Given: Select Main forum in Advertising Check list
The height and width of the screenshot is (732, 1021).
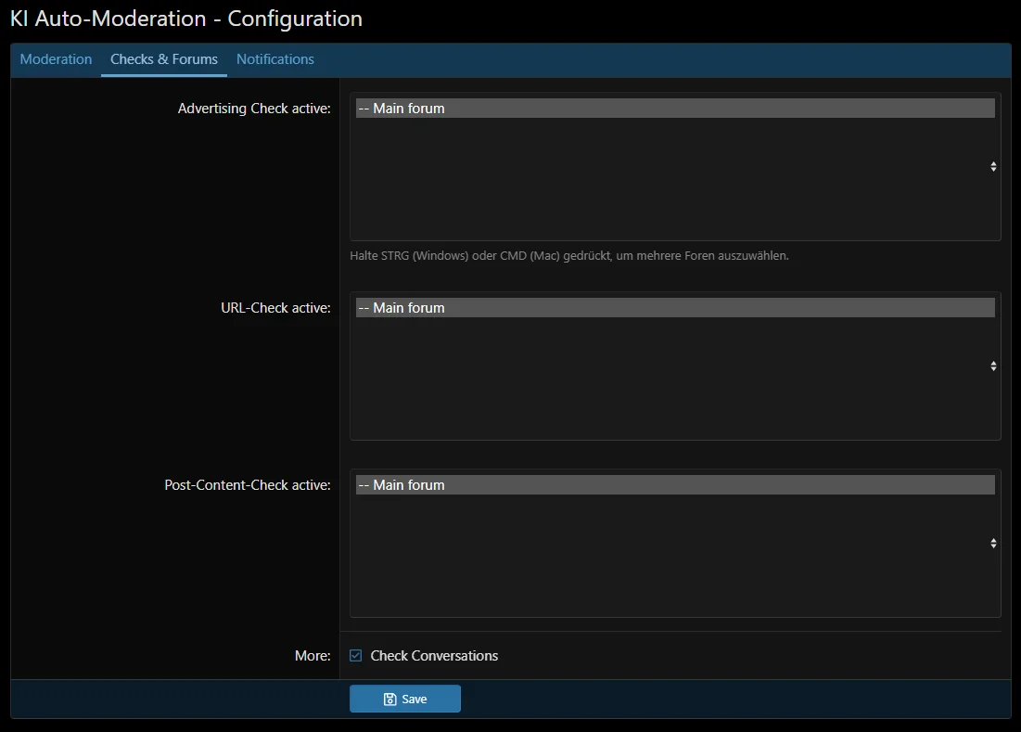Looking at the screenshot, I should click(x=674, y=109).
